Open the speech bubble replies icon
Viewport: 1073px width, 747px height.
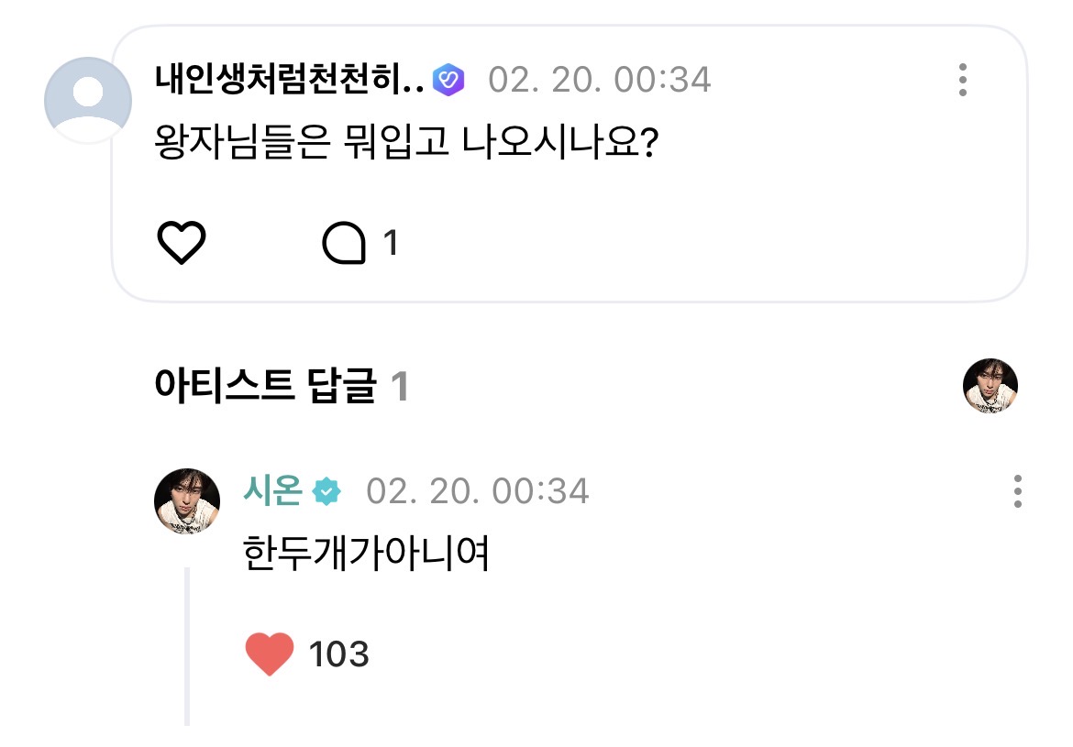tap(345, 245)
